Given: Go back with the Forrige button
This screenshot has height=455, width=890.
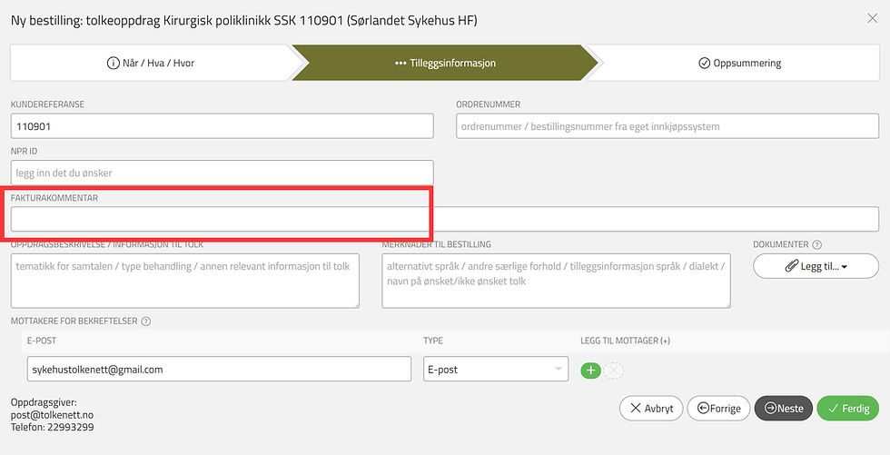Looking at the screenshot, I should (718, 409).
